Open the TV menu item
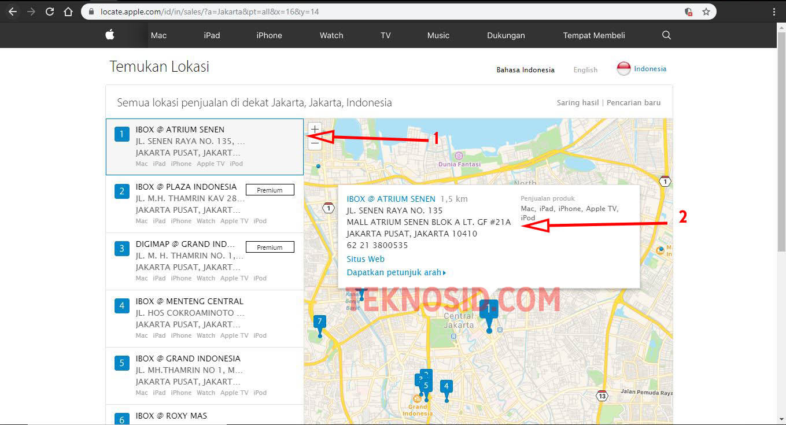 tap(386, 35)
